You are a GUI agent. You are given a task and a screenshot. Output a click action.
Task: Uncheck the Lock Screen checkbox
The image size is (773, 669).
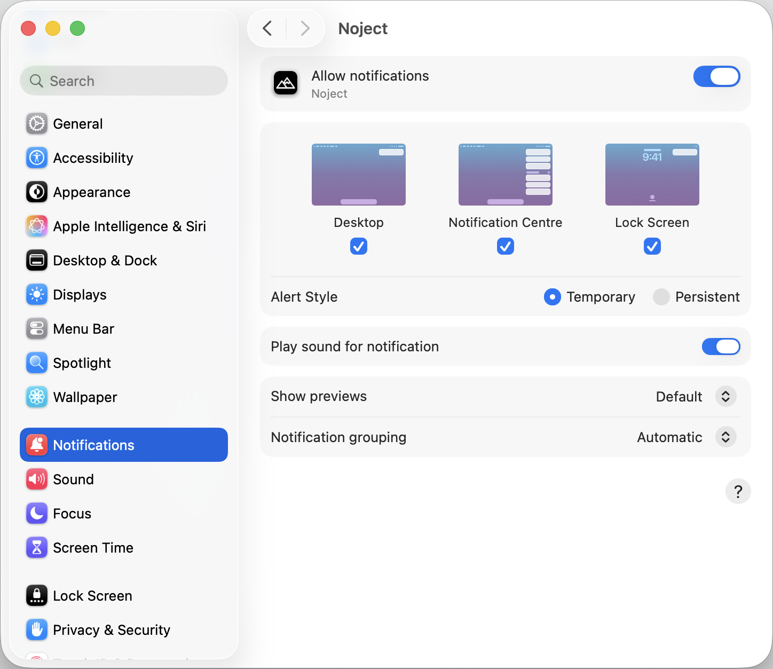652,246
